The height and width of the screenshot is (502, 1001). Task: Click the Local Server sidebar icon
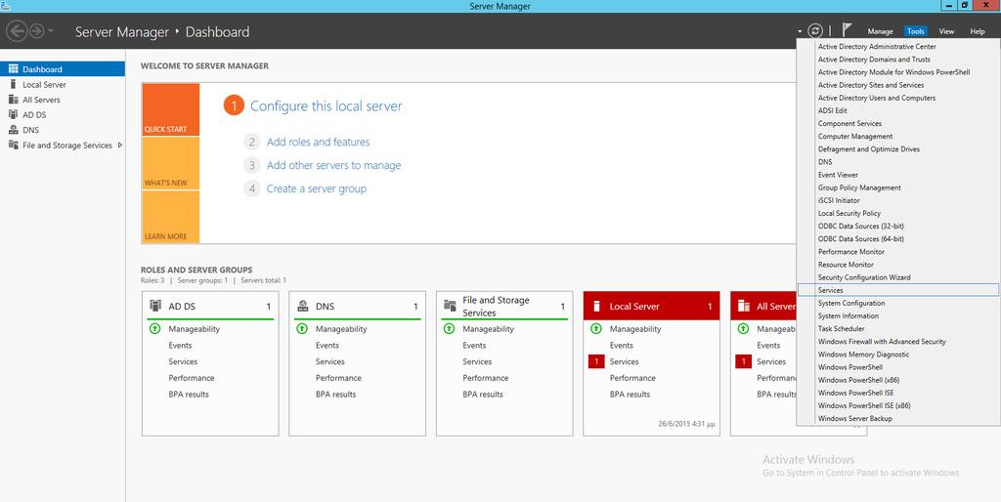click(13, 84)
